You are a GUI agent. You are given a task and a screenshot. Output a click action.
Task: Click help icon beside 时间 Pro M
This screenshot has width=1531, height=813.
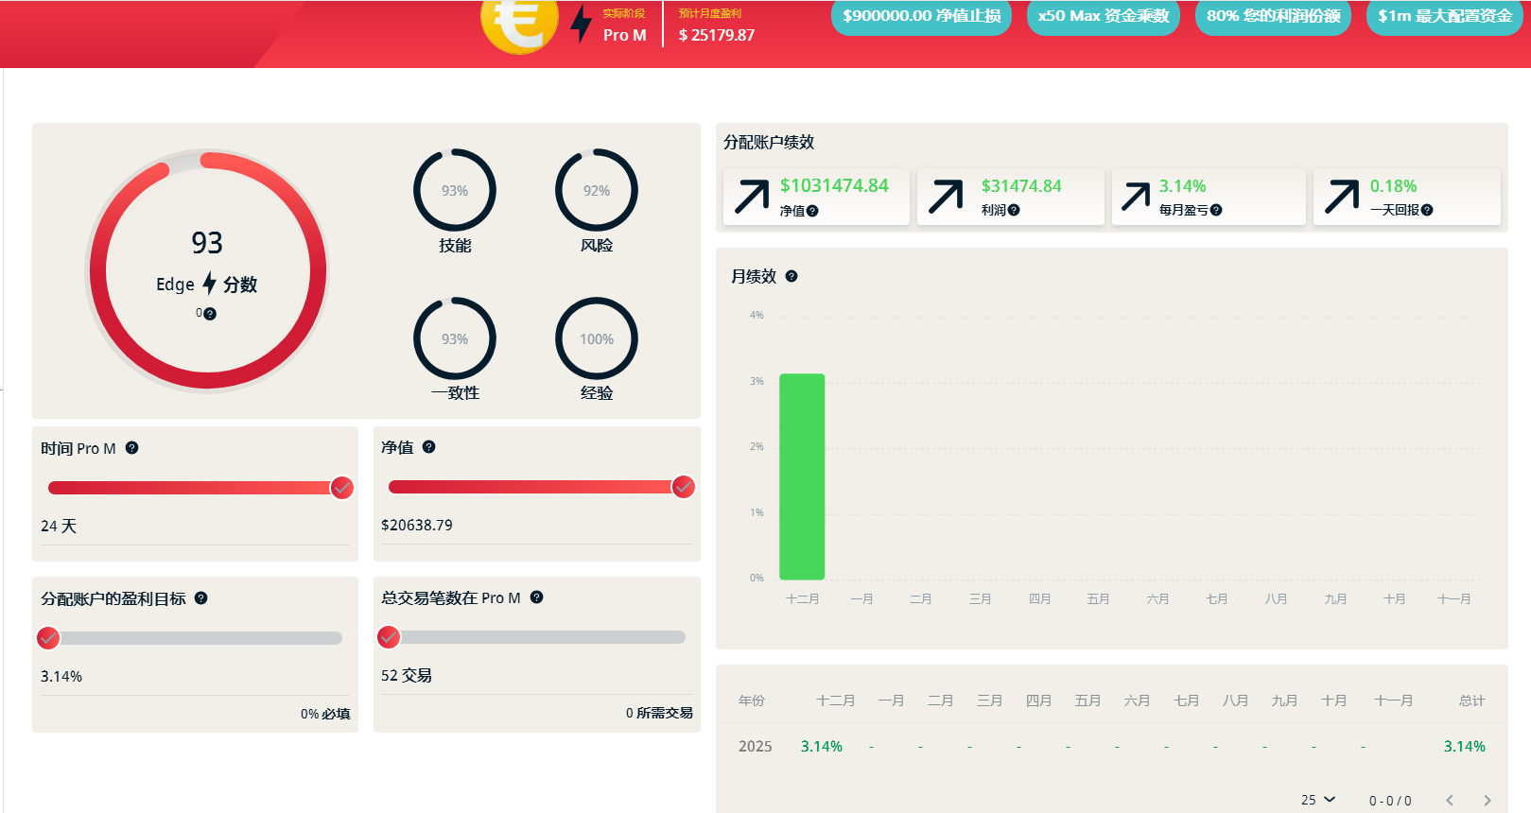tap(132, 448)
